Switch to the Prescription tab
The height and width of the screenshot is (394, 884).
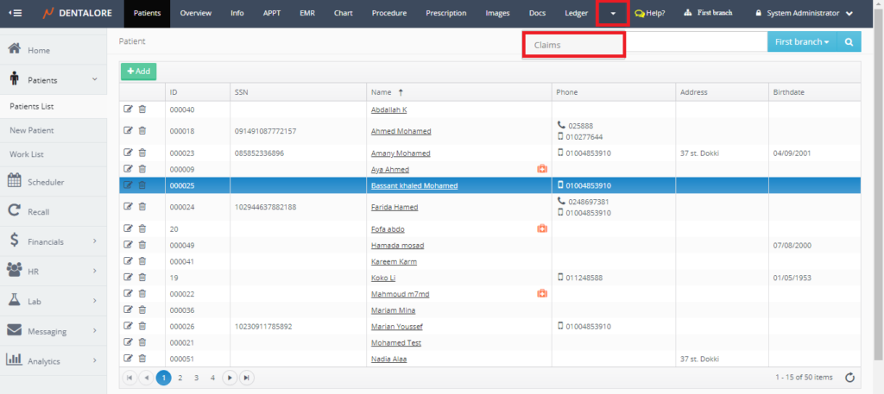pos(445,13)
